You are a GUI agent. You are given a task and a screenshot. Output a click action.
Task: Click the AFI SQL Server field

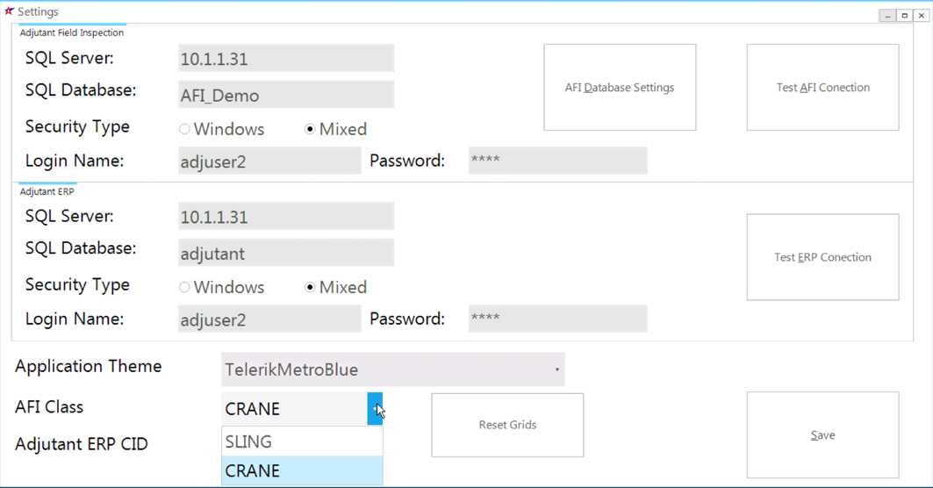pyautogui.click(x=285, y=58)
